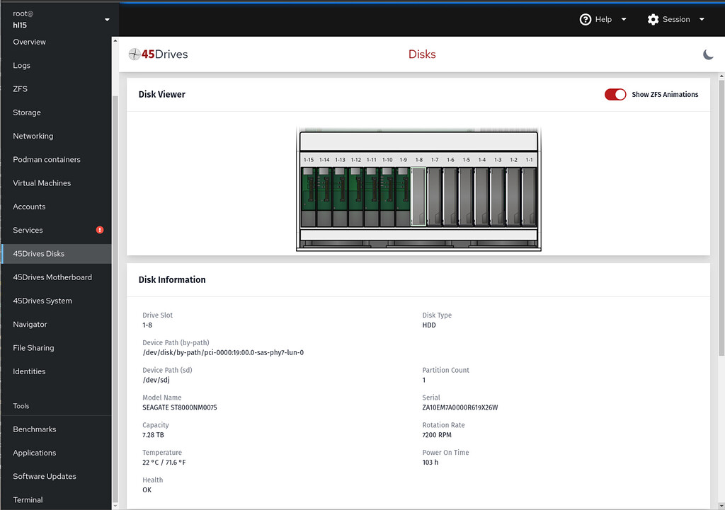Expand the root@hl15 host dropdown
The width and height of the screenshot is (725, 510).
click(x=107, y=19)
